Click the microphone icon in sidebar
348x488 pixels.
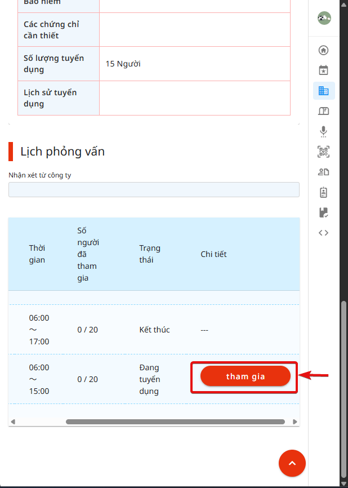(323, 131)
